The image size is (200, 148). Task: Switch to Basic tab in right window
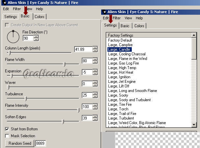[125, 26]
